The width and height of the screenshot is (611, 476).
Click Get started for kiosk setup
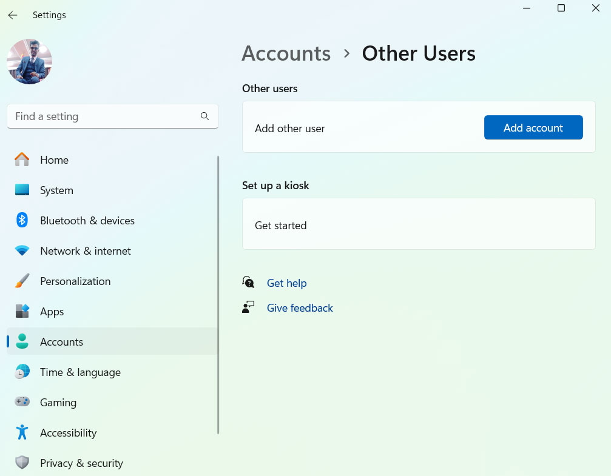419,224
